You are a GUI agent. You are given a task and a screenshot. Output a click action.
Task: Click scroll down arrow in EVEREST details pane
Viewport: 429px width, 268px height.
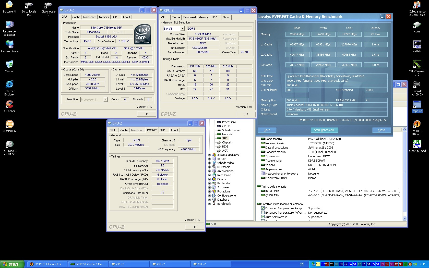click(404, 218)
